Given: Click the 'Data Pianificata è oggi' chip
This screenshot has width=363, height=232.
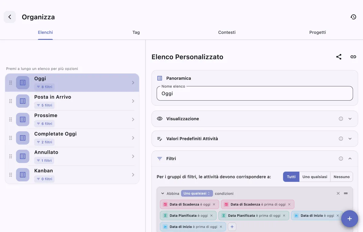Looking at the screenshot, I should pos(188,216).
